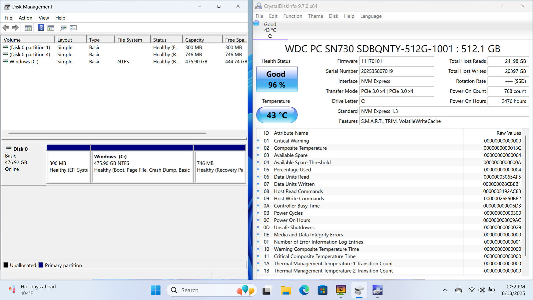Open CrystalDiskInfo from the taskbar

[377, 290]
